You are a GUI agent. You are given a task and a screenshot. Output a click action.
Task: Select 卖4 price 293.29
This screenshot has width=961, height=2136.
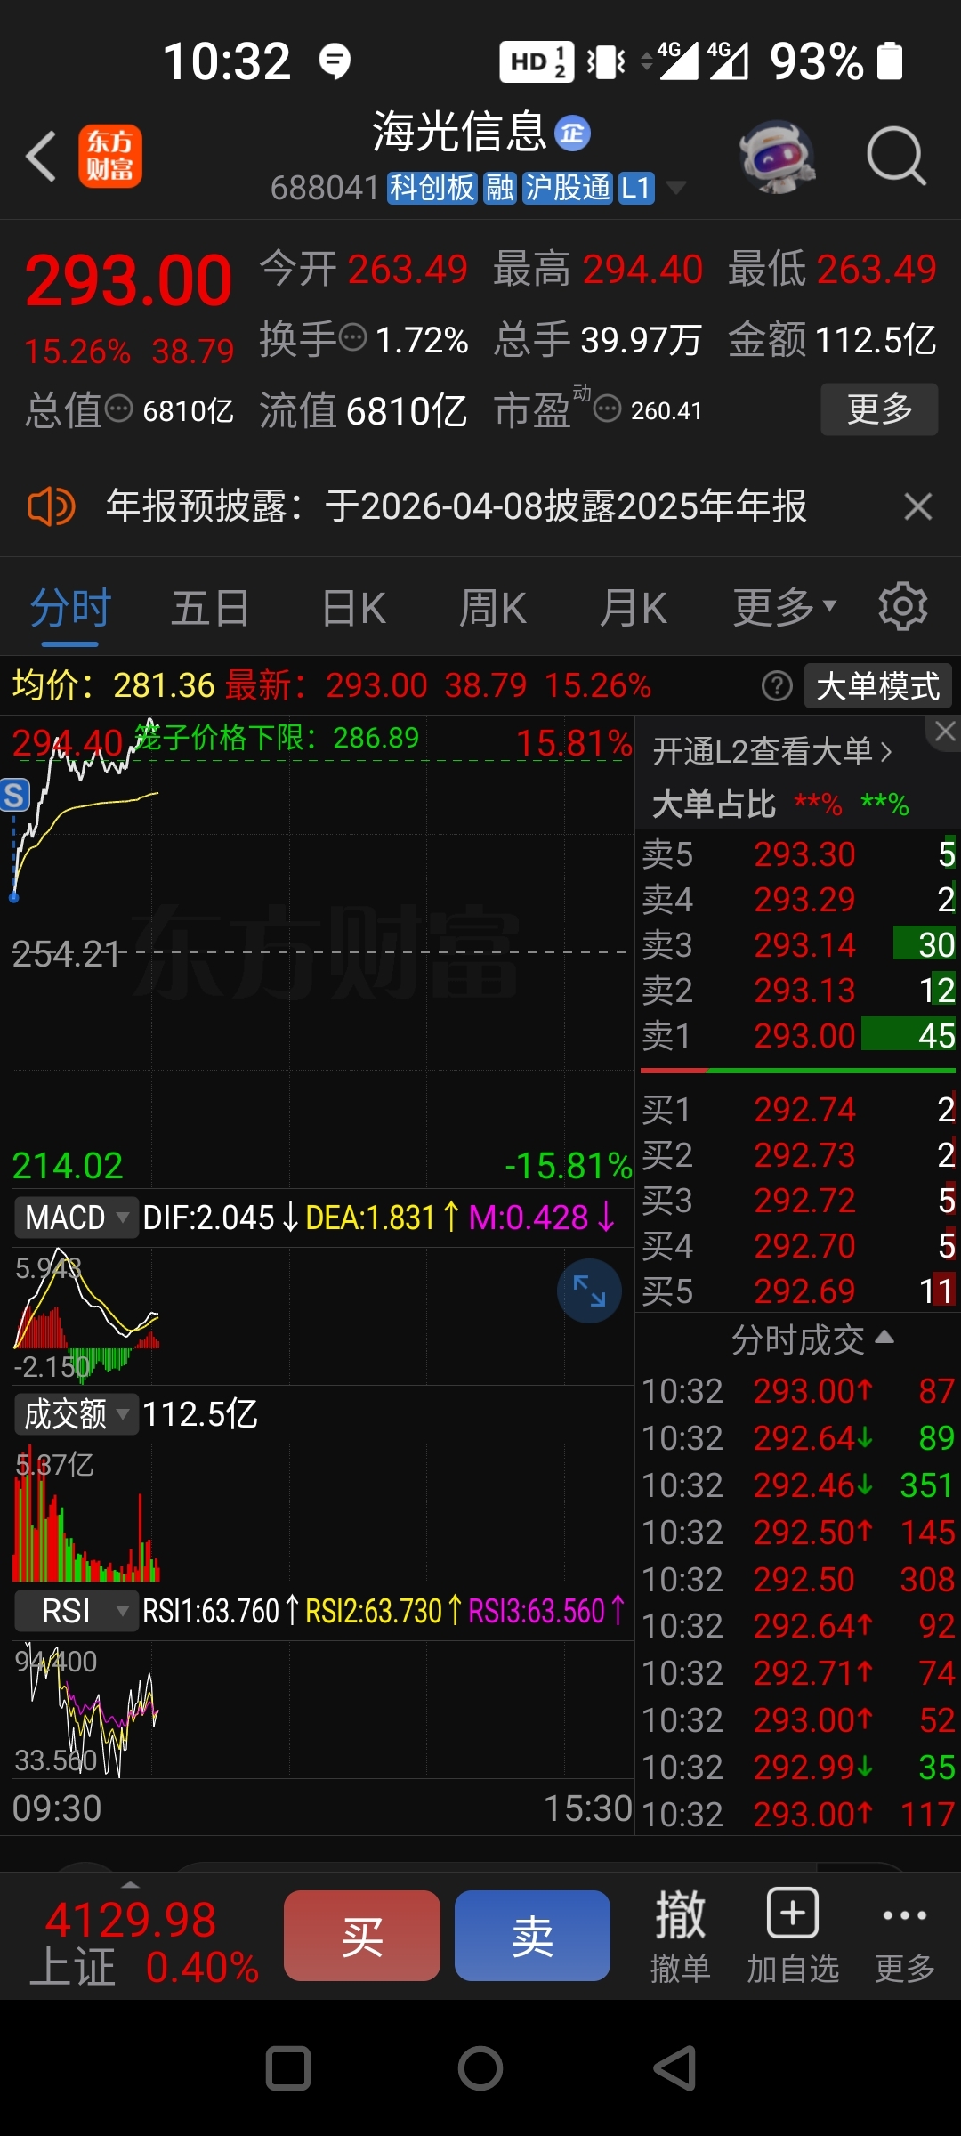pyautogui.click(x=798, y=900)
